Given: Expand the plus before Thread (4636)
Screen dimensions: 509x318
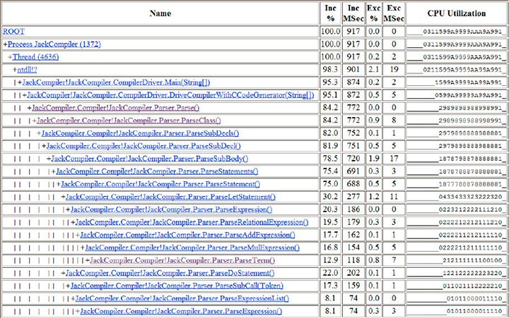Looking at the screenshot, I should 10,57.
